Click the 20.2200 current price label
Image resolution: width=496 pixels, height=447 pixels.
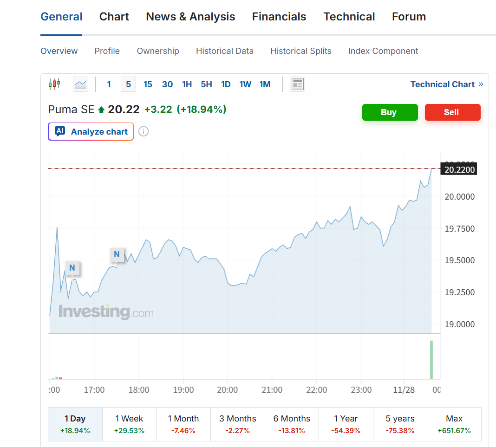459,169
